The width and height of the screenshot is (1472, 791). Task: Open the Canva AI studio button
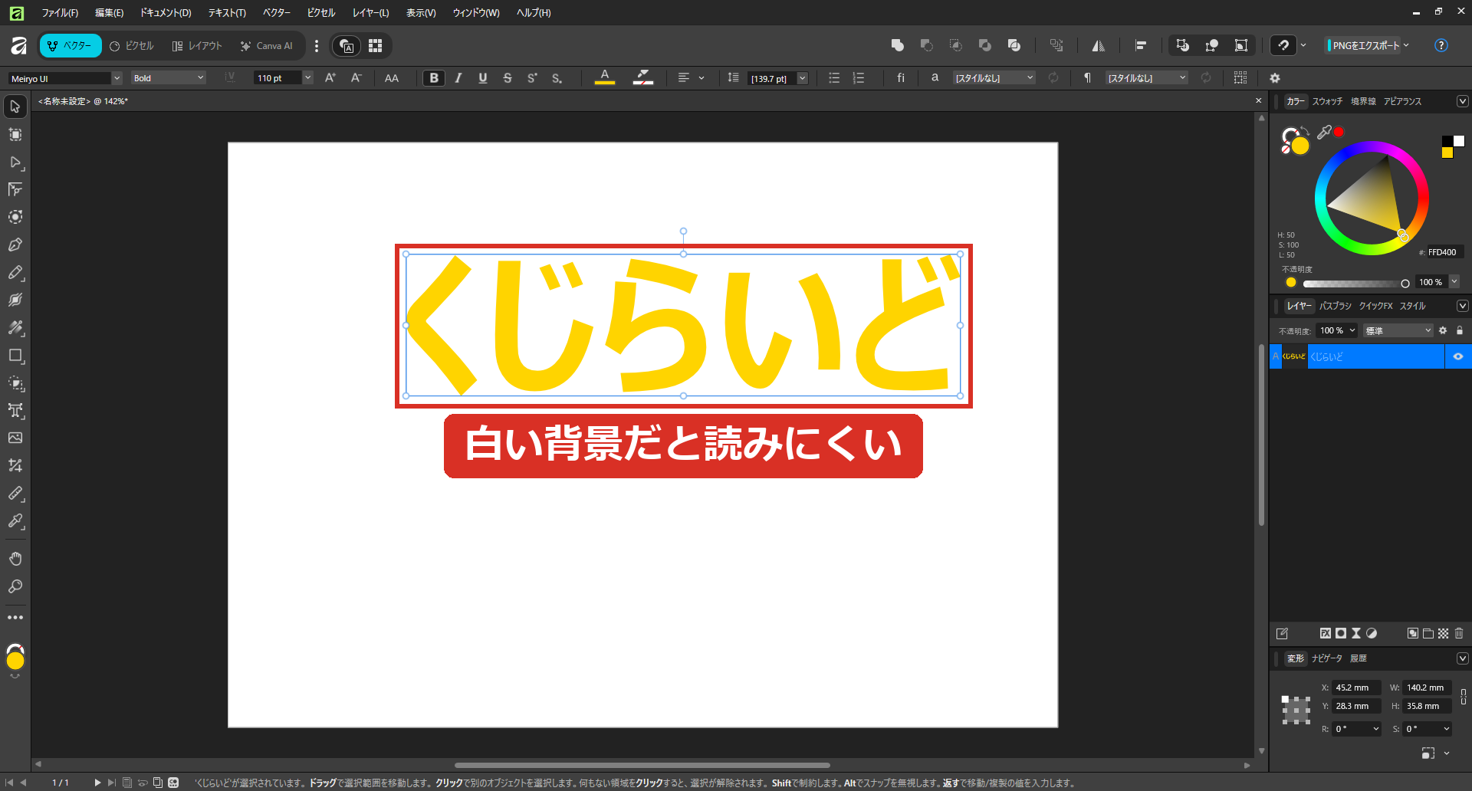pyautogui.click(x=267, y=46)
